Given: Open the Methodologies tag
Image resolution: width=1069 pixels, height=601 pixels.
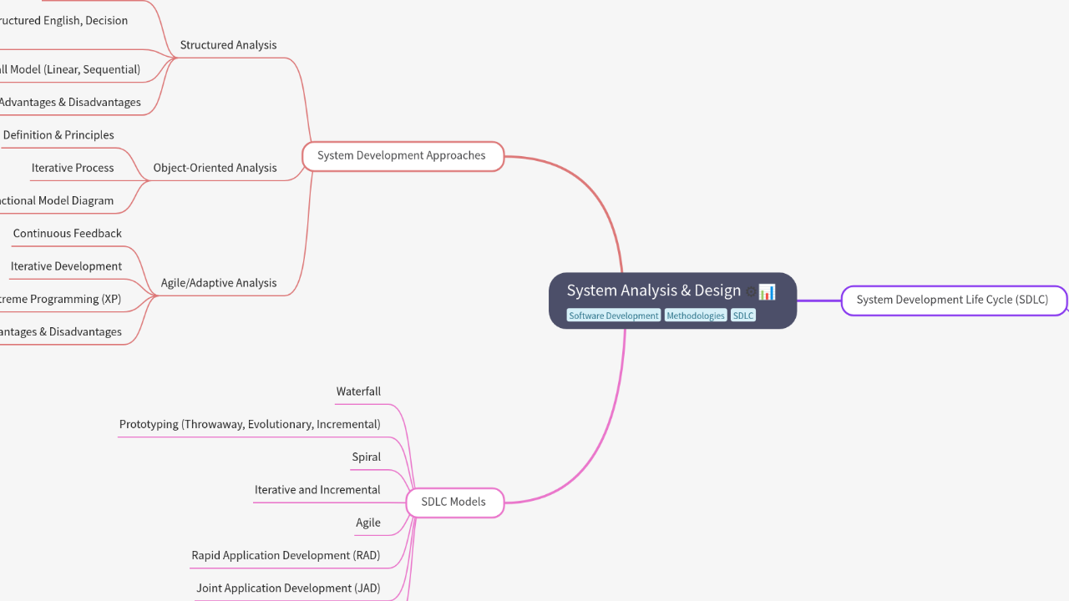Looking at the screenshot, I should [x=696, y=316].
